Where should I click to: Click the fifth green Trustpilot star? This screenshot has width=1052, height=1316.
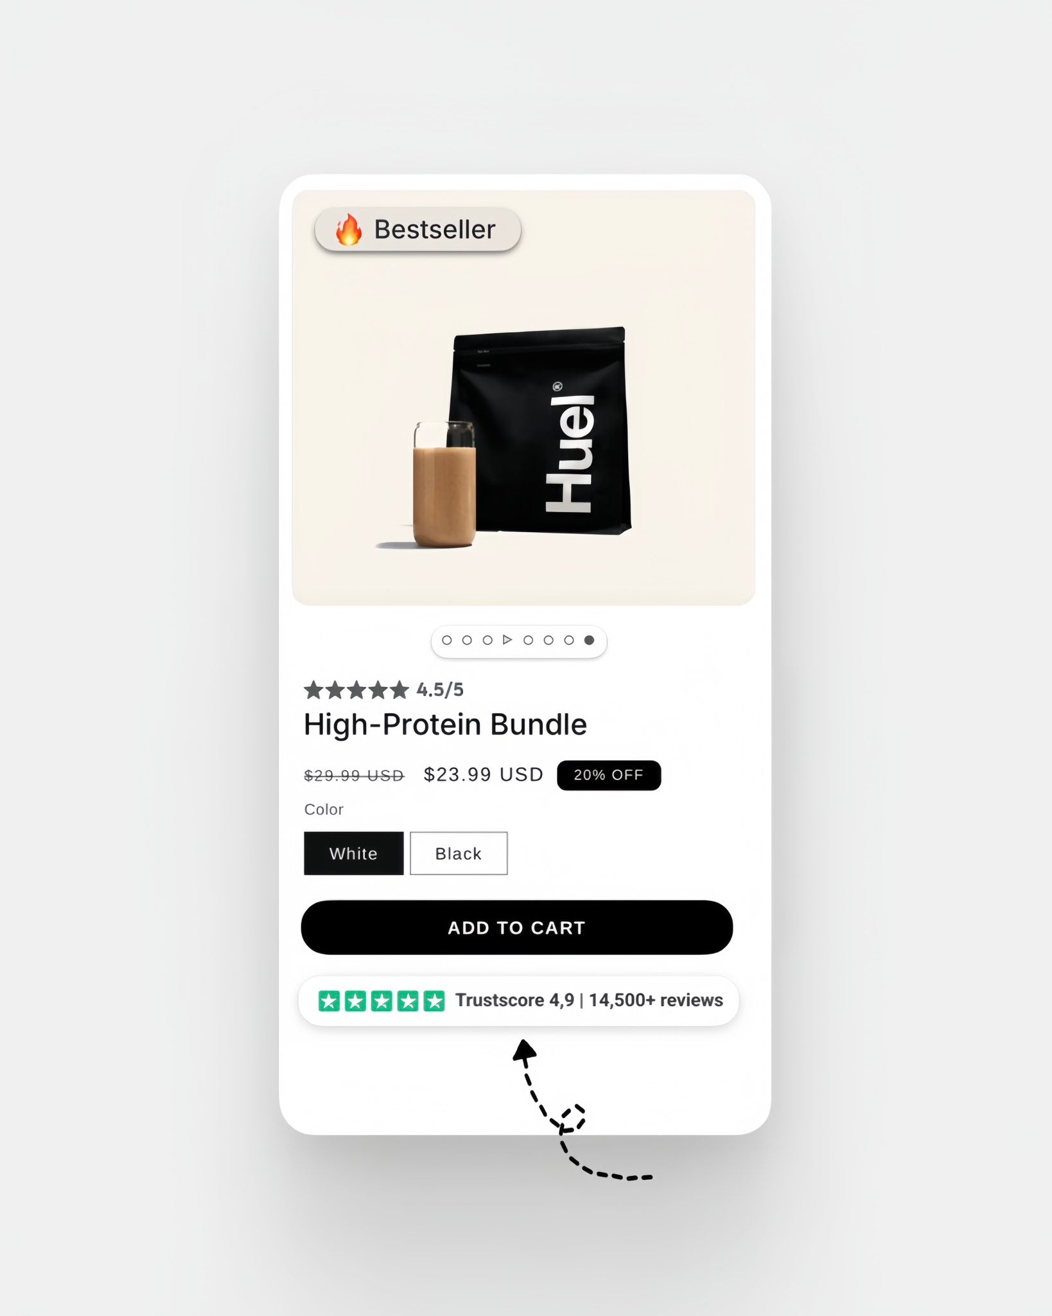point(434,1000)
